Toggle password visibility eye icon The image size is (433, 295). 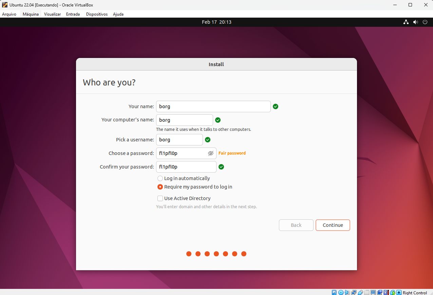click(x=210, y=153)
